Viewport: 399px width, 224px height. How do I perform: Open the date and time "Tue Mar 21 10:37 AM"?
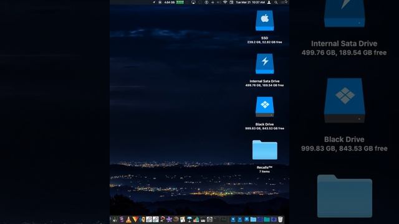pyautogui.click(x=250, y=2)
